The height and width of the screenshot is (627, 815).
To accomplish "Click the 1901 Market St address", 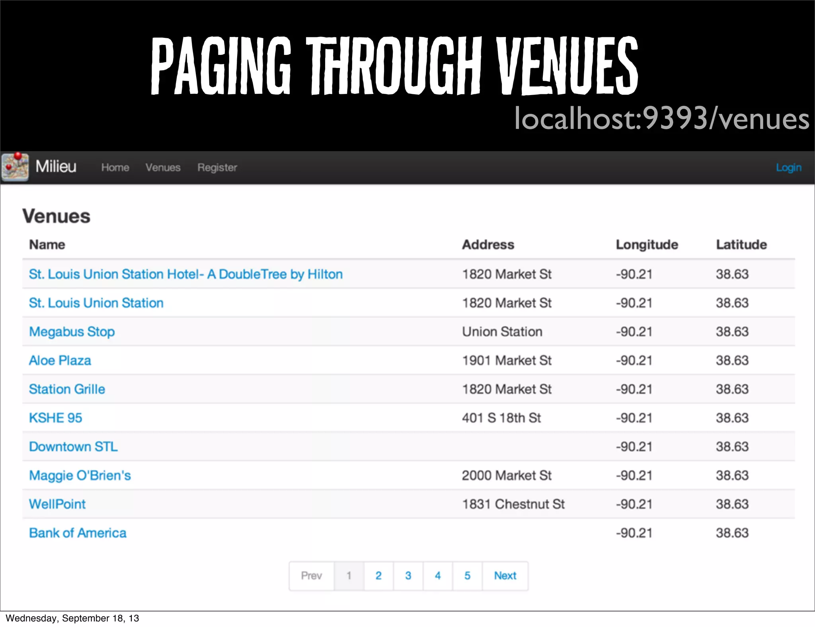I will [507, 360].
